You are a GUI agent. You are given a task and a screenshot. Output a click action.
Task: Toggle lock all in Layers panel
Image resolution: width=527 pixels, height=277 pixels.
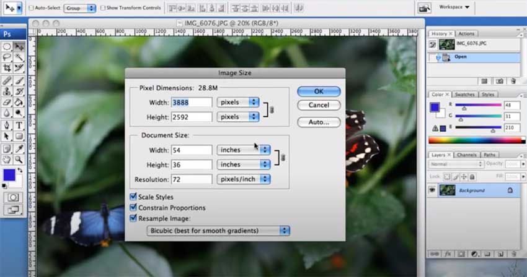472,177
